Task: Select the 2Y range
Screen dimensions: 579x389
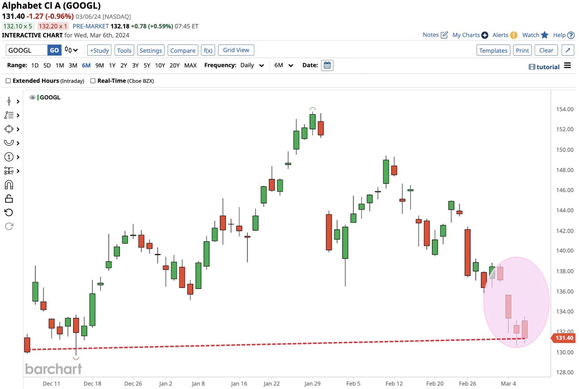Action: pos(124,65)
